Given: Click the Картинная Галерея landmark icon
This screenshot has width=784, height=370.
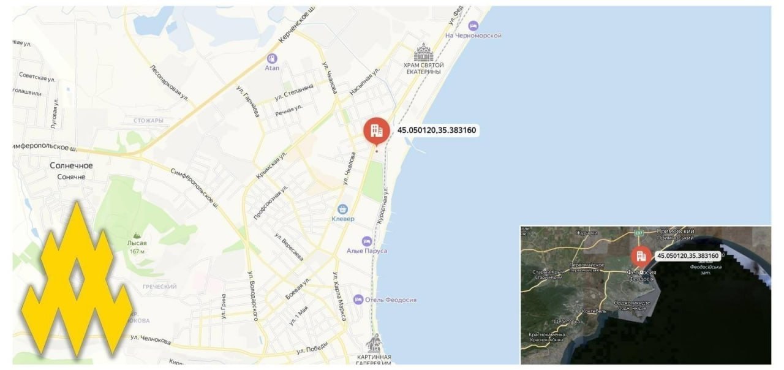Looking at the screenshot, I should coord(374,343).
